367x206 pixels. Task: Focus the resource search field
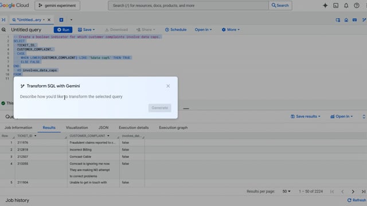(189, 5)
